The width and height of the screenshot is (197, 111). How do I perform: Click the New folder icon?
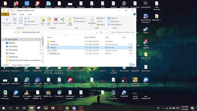[70, 20]
